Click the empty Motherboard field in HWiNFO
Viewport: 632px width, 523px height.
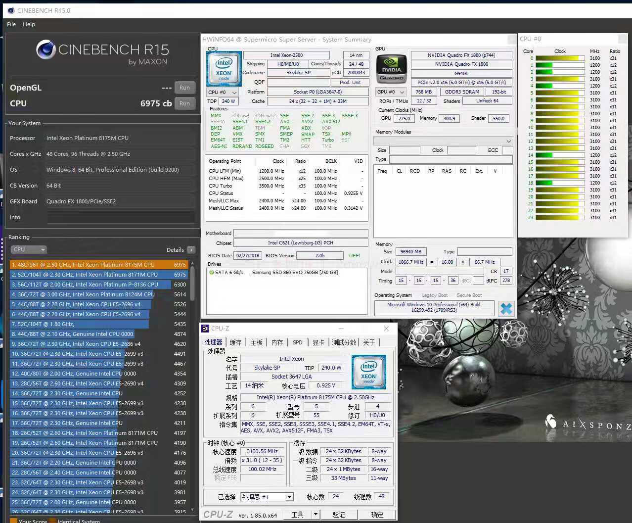click(301, 234)
